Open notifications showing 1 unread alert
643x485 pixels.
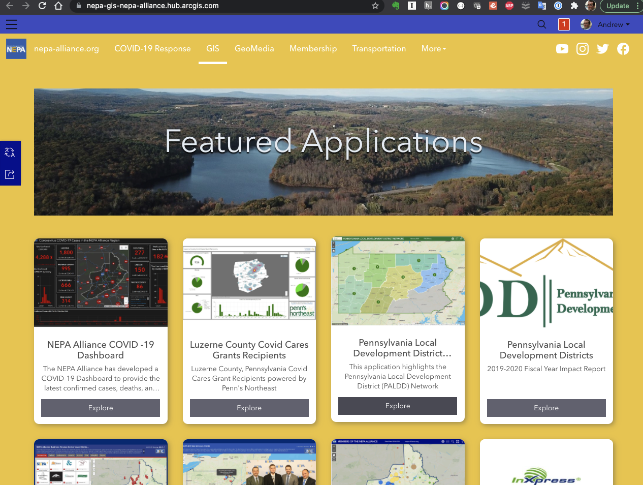[x=564, y=24]
